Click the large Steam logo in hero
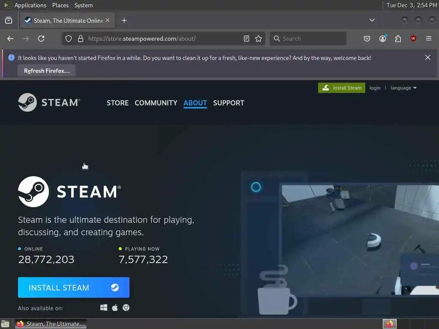Image resolution: width=439 pixels, height=329 pixels. 69,191
